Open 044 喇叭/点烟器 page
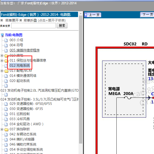The width and height of the screenshot is (154, 154). 22,139
